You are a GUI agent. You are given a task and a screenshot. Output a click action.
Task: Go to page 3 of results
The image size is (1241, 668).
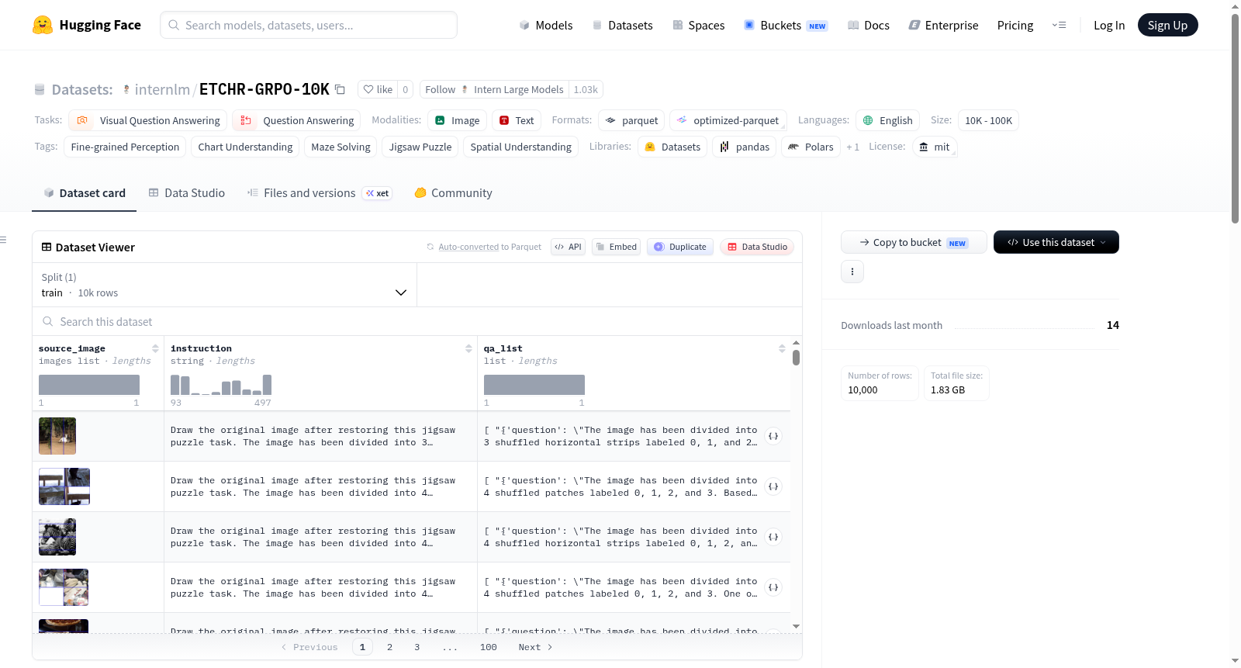tap(417, 647)
